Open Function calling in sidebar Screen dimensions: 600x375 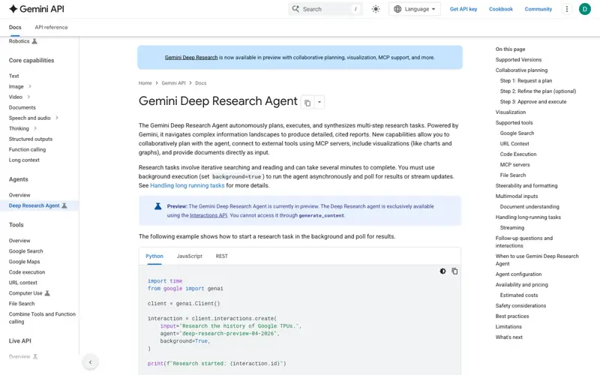[x=27, y=149]
